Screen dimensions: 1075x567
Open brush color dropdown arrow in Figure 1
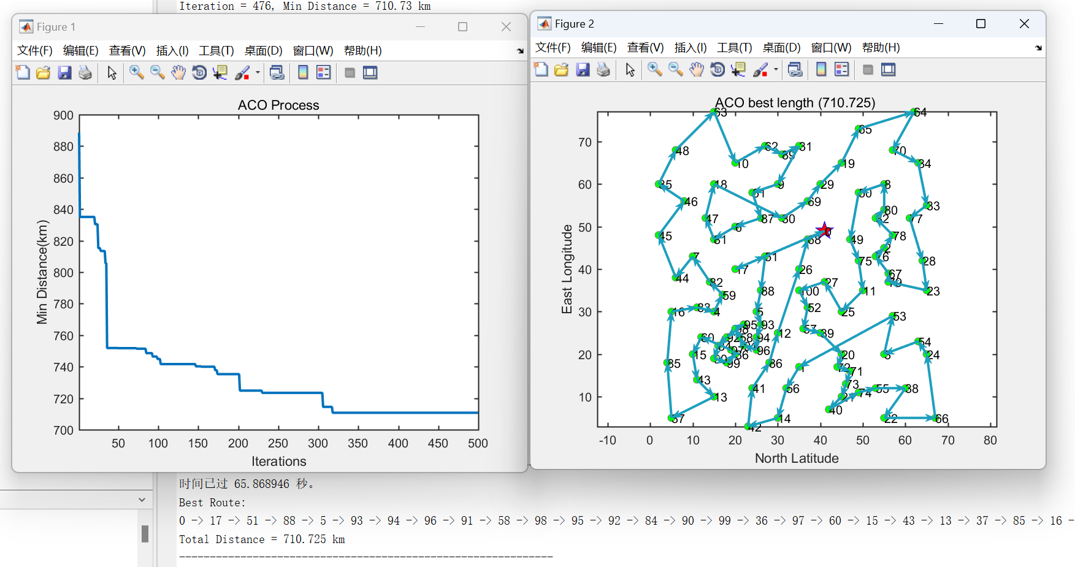click(258, 72)
